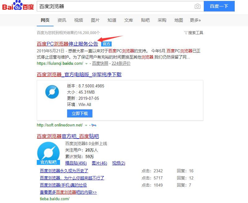The width and height of the screenshot is (248, 203).
Task: Click the http://soft.onlinedown.net/ URL
Action: click(60, 125)
